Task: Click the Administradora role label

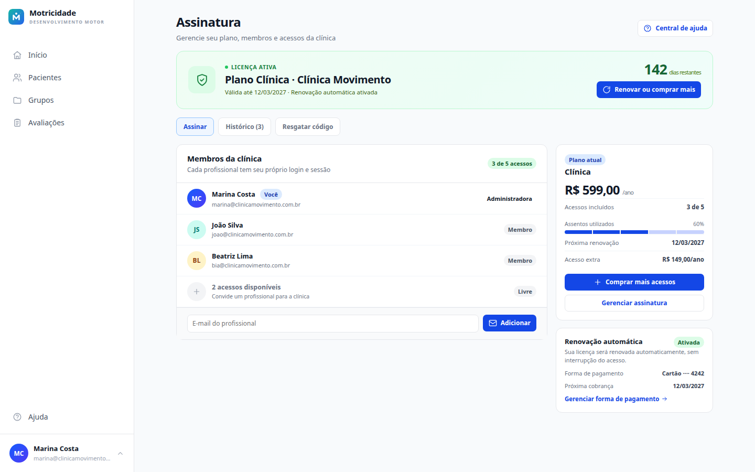Action: click(510, 199)
